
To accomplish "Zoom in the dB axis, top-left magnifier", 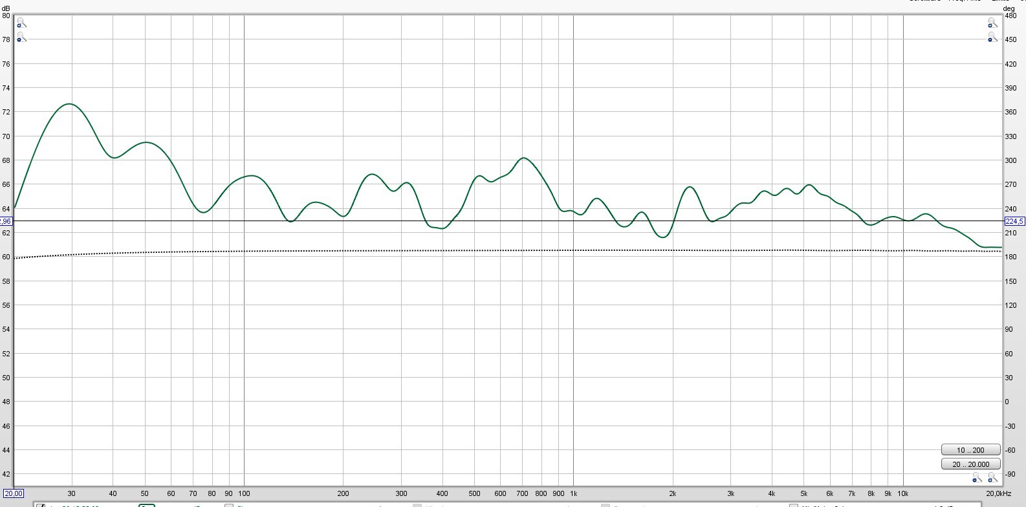I will (x=21, y=23).
